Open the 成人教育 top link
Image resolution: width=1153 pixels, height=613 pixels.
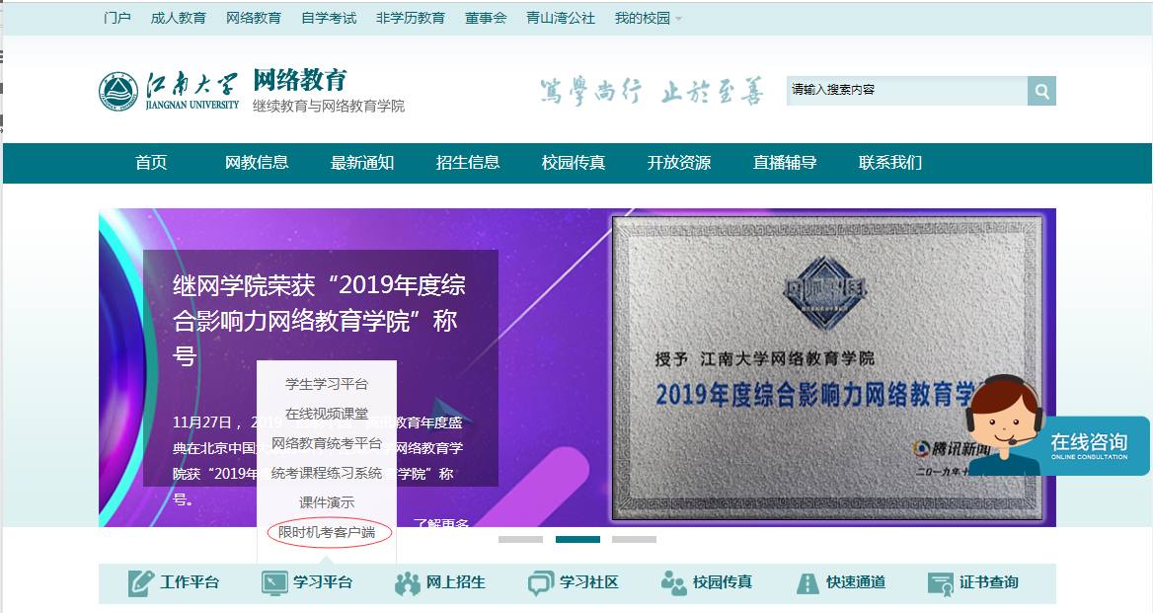179,18
